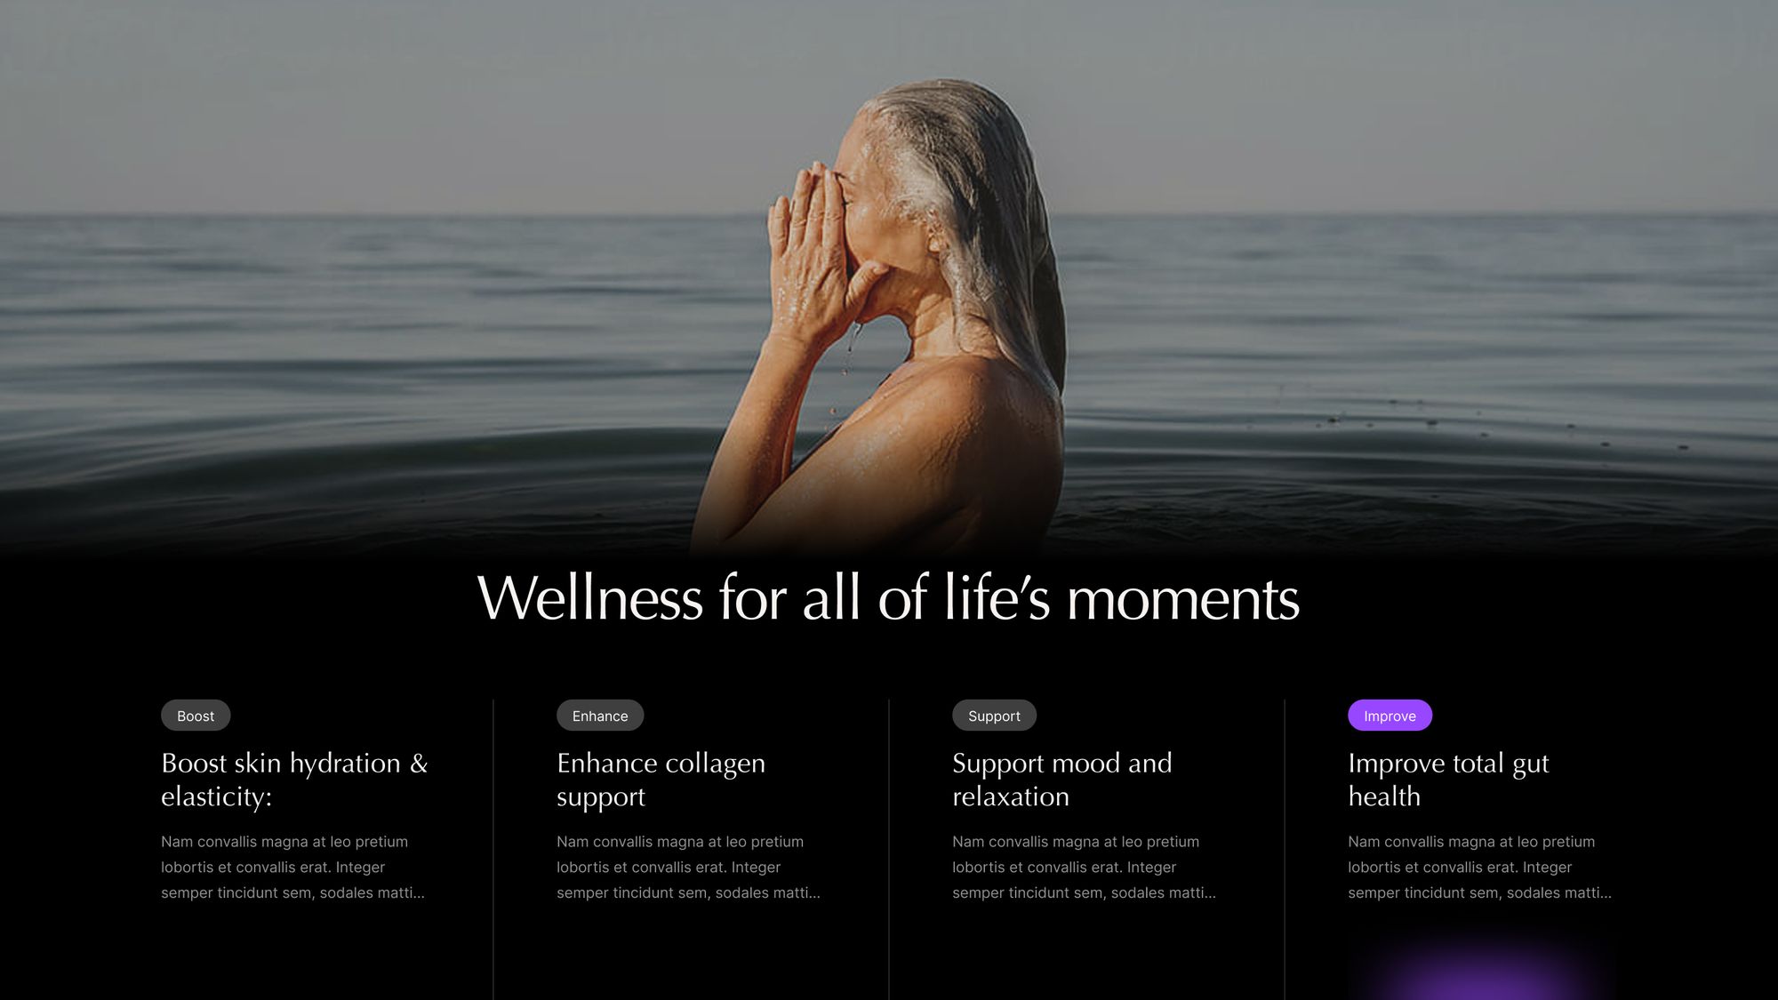Click the description text under Boost card
Screen dimensions: 1778x1000
(x=292, y=867)
